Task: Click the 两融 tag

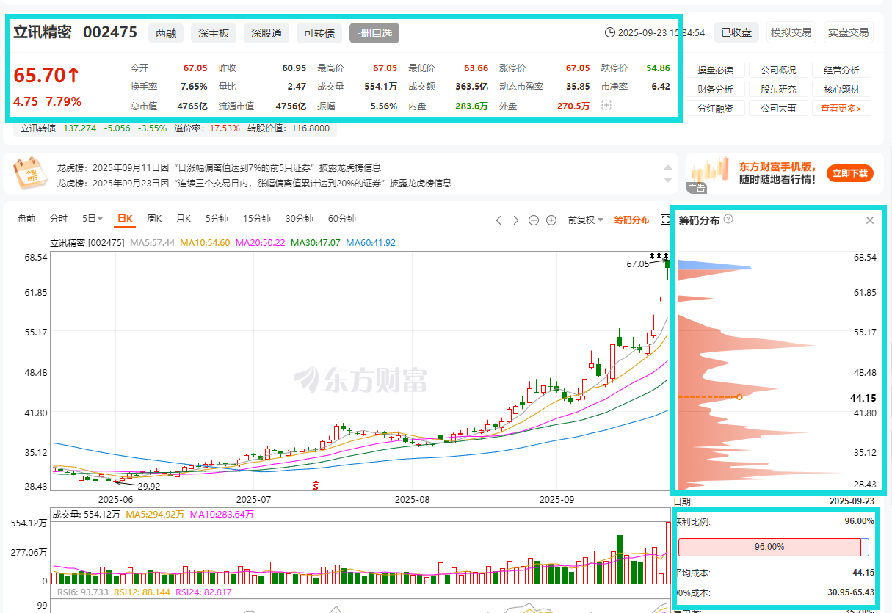Action: click(166, 32)
